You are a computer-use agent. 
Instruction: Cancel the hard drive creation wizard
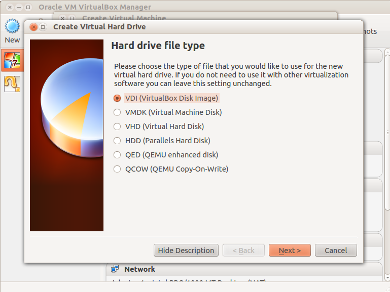(336, 251)
